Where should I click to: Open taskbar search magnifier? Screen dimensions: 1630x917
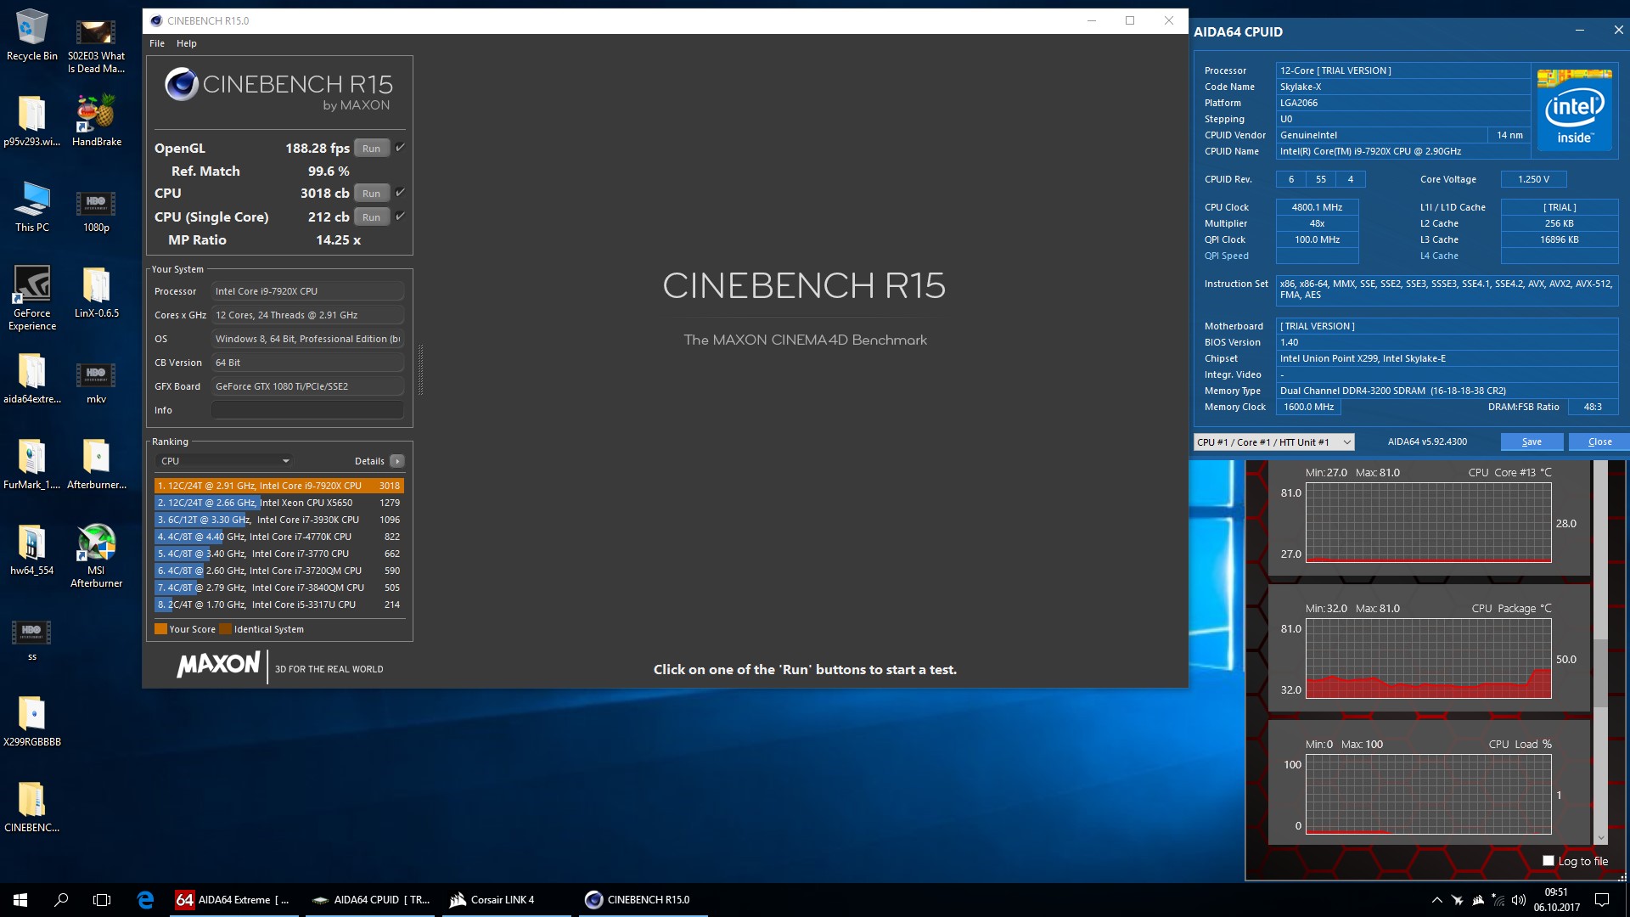(61, 899)
